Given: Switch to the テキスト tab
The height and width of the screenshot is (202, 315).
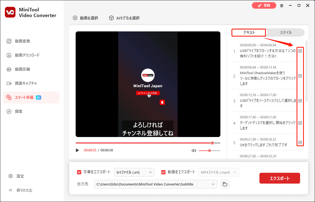Looking at the screenshot, I should [x=249, y=32].
